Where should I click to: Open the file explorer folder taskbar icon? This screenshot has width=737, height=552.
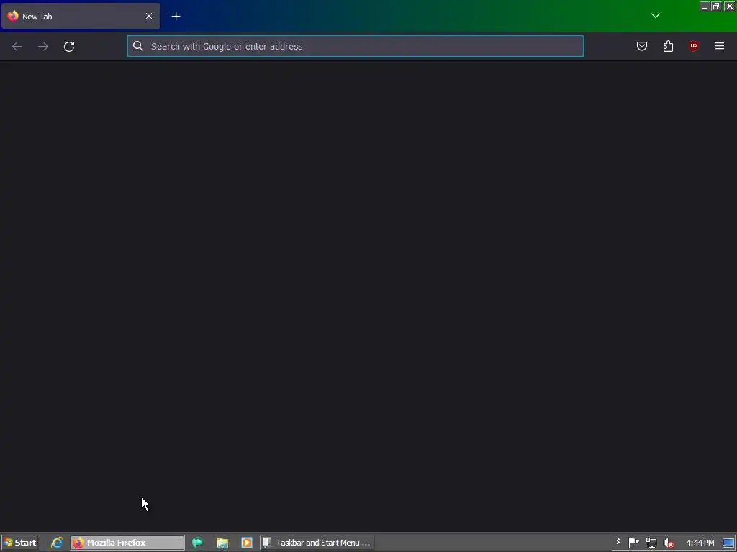click(x=222, y=543)
